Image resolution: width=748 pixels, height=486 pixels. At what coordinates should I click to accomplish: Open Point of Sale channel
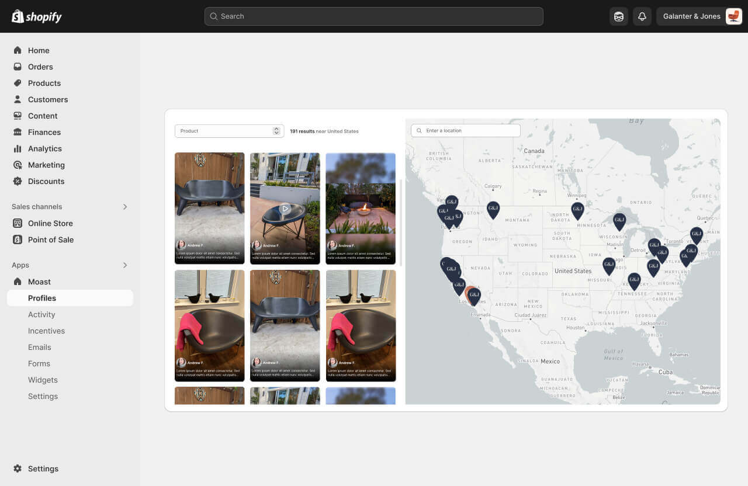pyautogui.click(x=51, y=239)
